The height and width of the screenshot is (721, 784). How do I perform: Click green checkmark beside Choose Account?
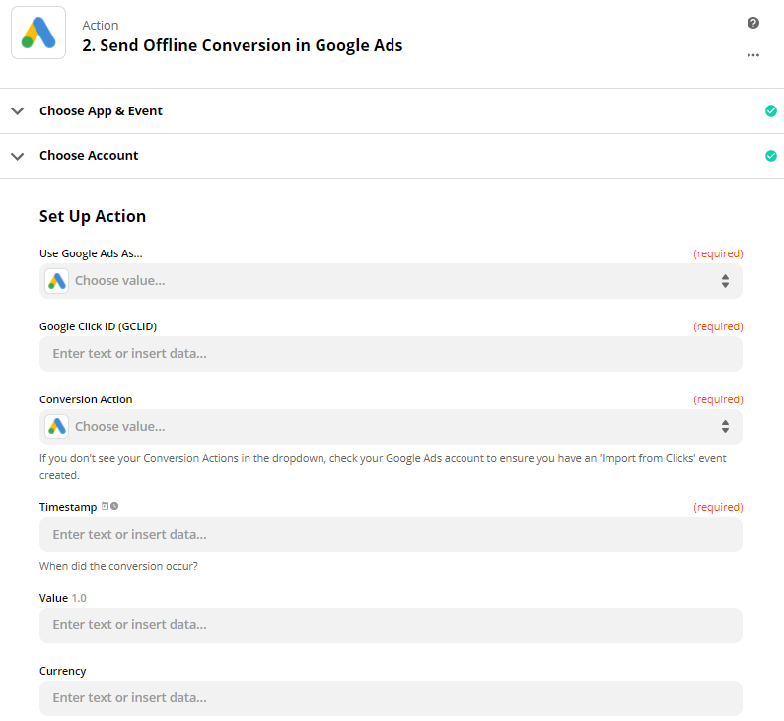[771, 156]
